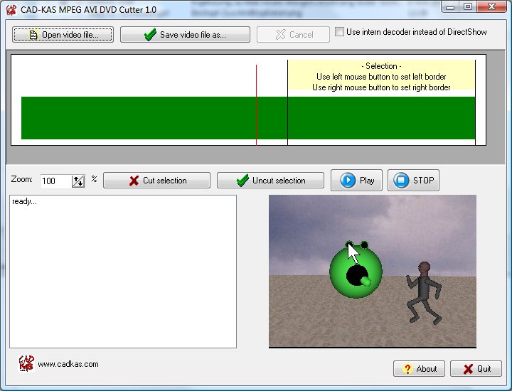Open the www.cadkas.com website link

68,364
